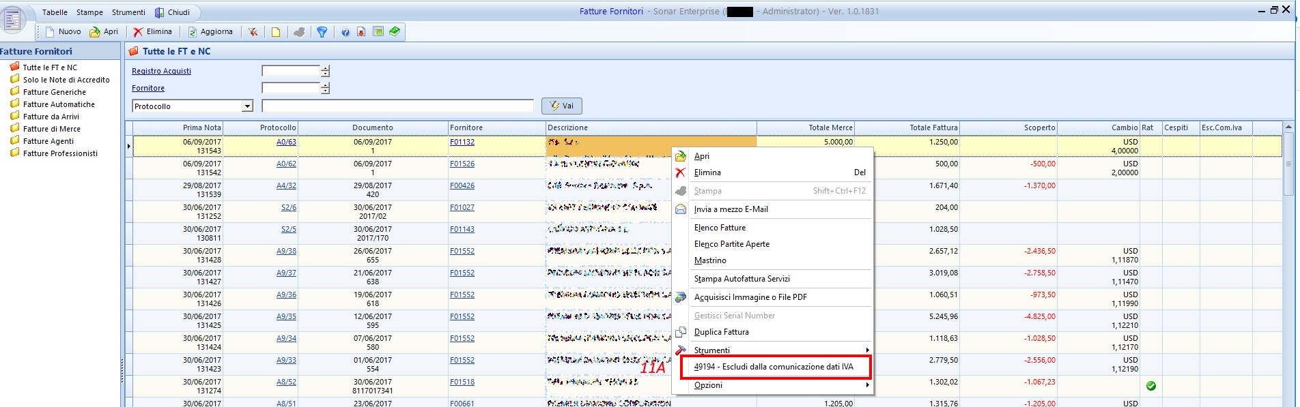Select Fatture Agenti folder in sidebar
Image resolution: width=1300 pixels, height=407 pixels.
48,141
